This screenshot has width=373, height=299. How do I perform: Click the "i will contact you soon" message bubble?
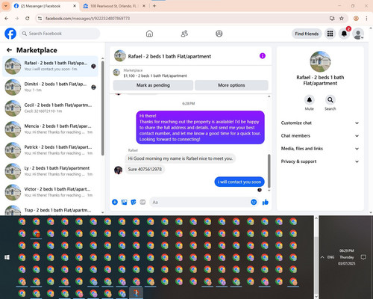239,182
